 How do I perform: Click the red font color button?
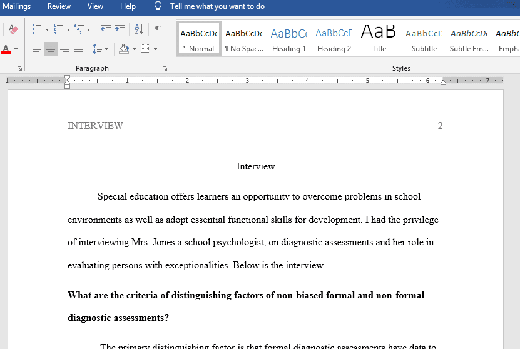(x=7, y=49)
